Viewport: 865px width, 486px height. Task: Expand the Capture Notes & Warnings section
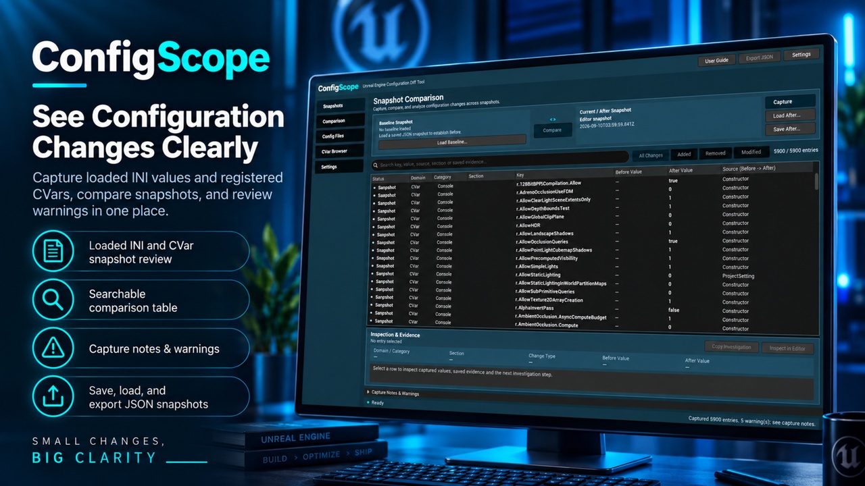(395, 393)
